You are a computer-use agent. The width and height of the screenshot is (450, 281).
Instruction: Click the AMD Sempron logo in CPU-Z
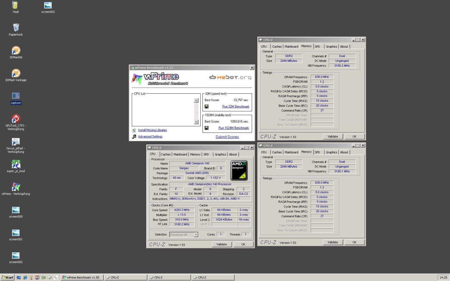(239, 170)
